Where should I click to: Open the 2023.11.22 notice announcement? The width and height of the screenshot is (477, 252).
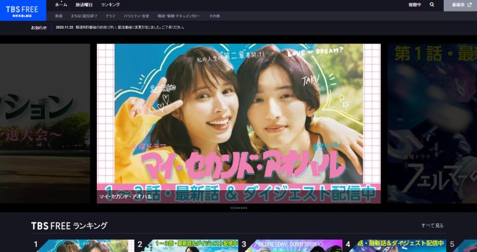pos(120,27)
